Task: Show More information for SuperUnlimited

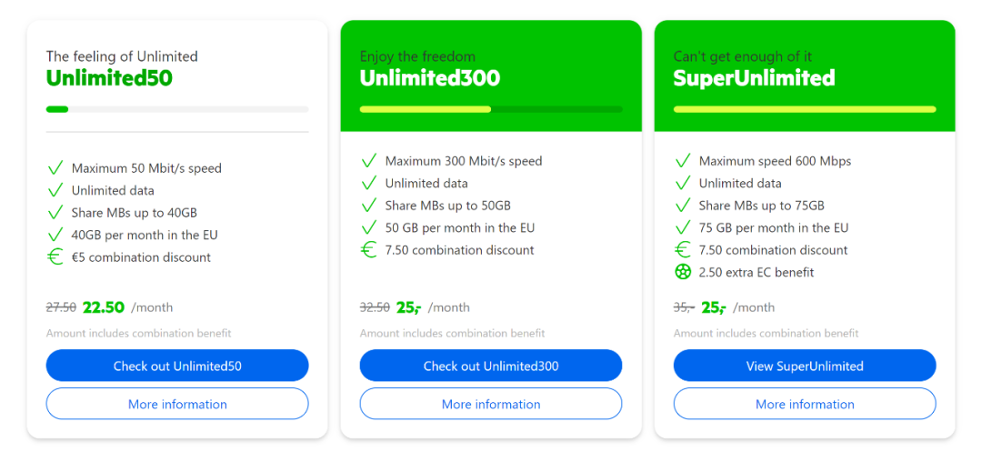Action: click(805, 404)
